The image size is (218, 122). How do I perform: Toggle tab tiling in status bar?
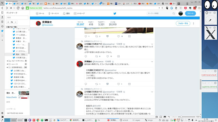pos(161,117)
